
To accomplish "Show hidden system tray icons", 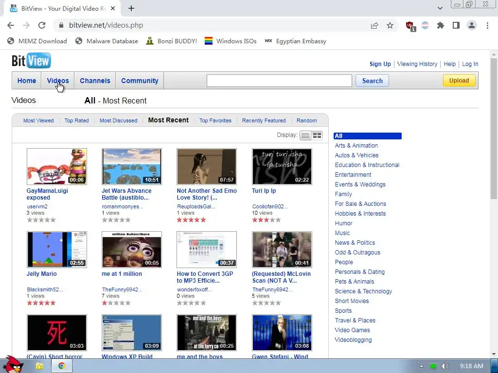I will 421,366.
